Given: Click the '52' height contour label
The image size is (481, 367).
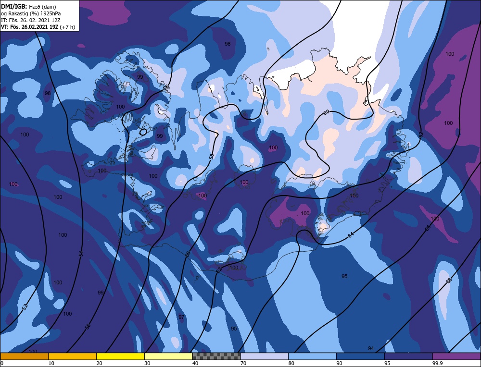Looking at the screenshot, I should pyautogui.click(x=25, y=307).
